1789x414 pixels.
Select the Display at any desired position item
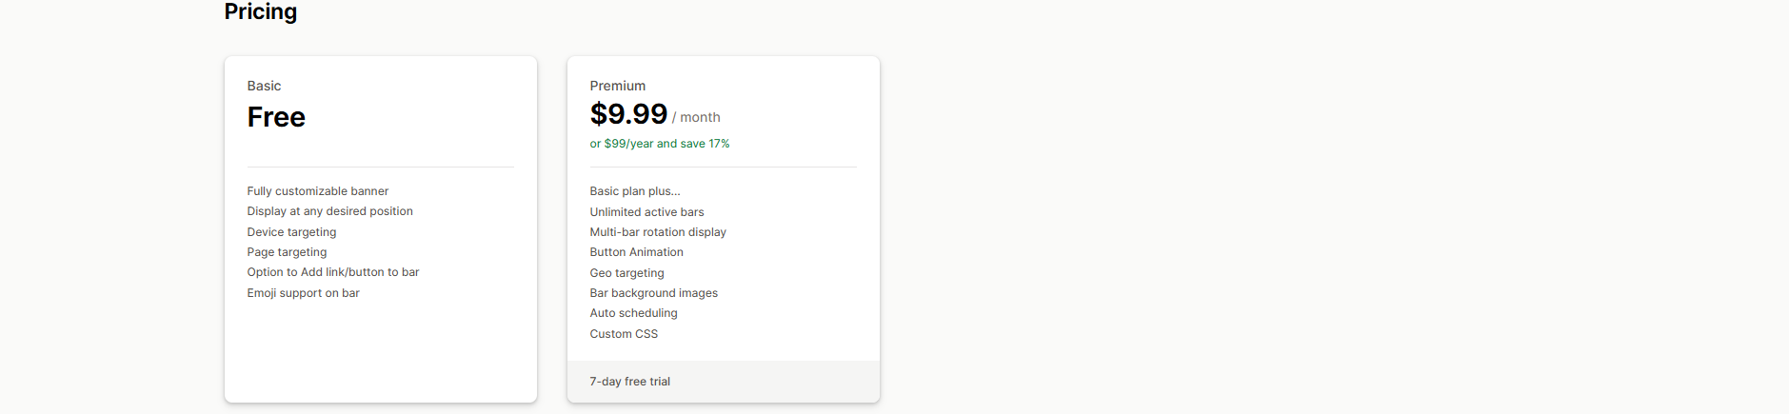pos(329,211)
